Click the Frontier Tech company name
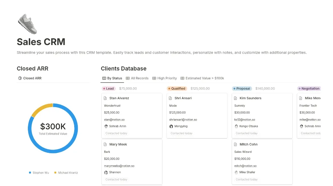This screenshot has height=186, width=333. (308, 106)
